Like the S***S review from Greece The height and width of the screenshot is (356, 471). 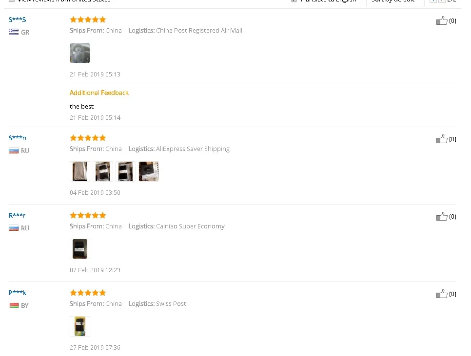(x=442, y=20)
